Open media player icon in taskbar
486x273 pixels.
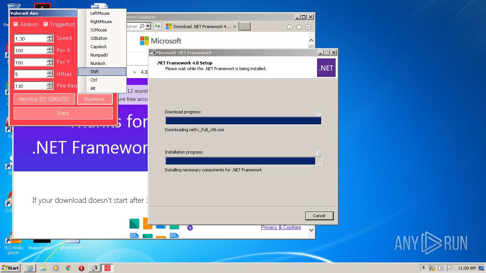click(x=56, y=268)
